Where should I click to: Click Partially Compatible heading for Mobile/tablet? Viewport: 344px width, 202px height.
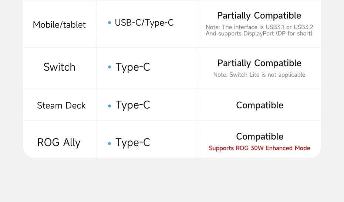pyautogui.click(x=259, y=16)
